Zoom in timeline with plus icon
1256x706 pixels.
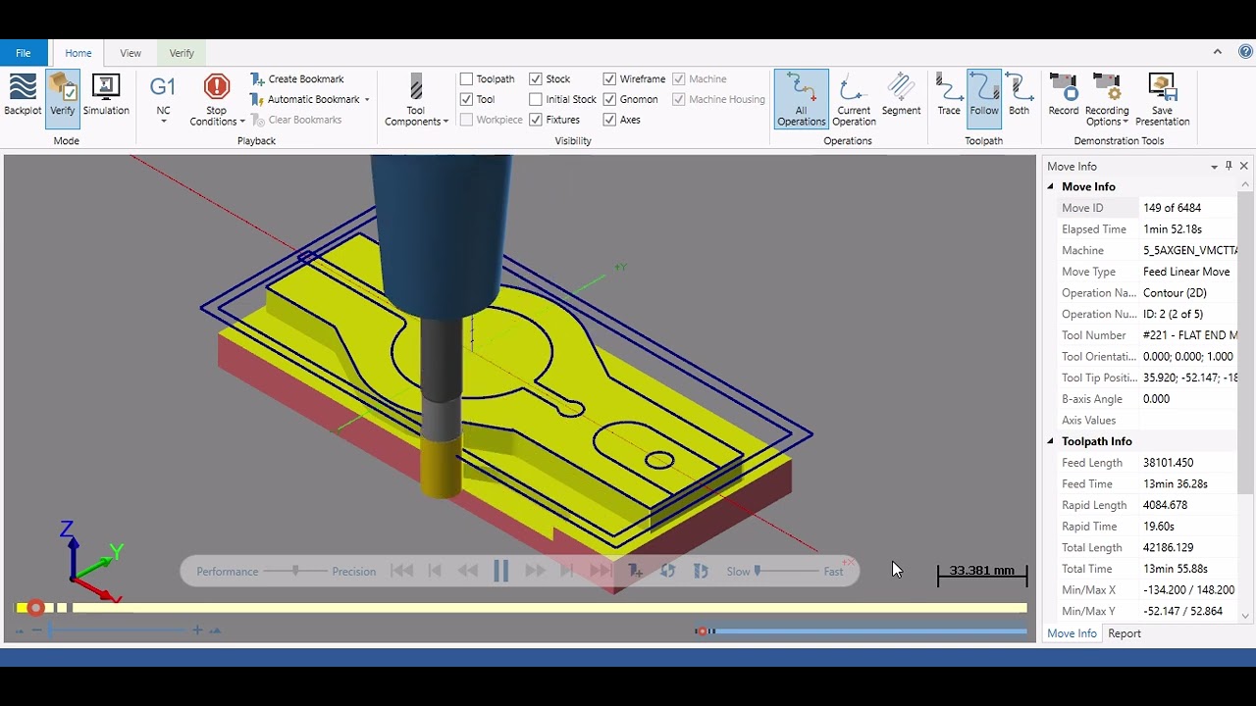click(x=197, y=630)
